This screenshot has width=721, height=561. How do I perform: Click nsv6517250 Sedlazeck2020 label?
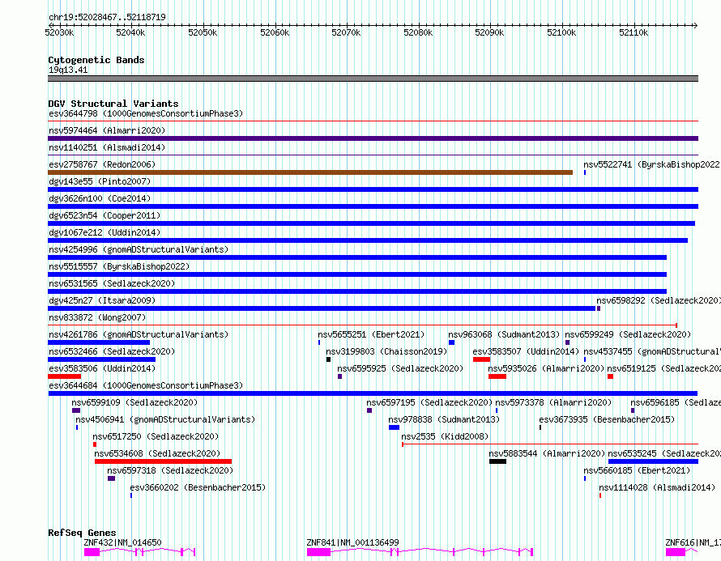[156, 436]
